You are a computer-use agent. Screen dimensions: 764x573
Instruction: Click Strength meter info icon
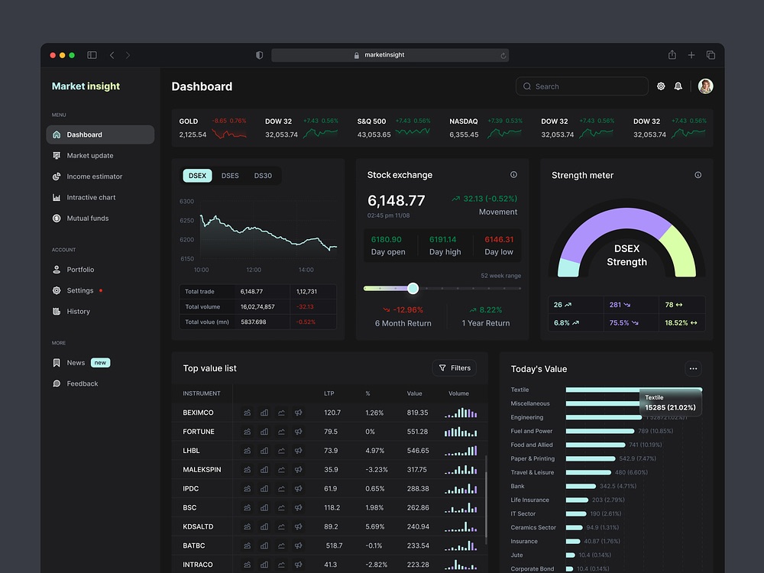coord(698,175)
